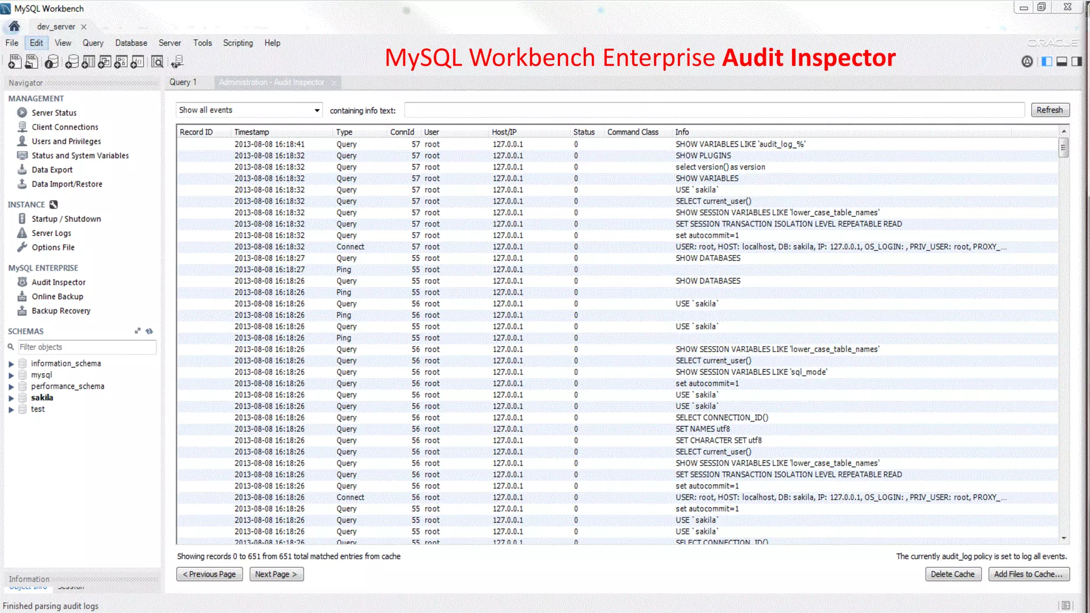The height and width of the screenshot is (613, 1090).
Task: Search table data toolbar icon
Action: (157, 62)
